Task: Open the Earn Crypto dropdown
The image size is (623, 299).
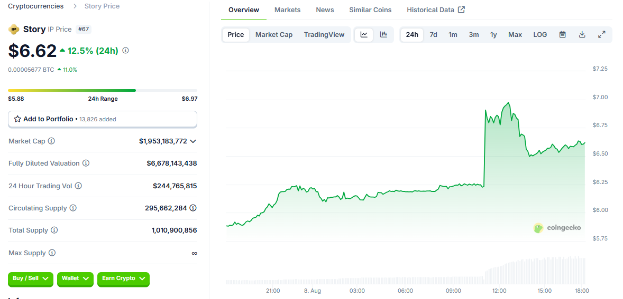Action: [x=123, y=279]
